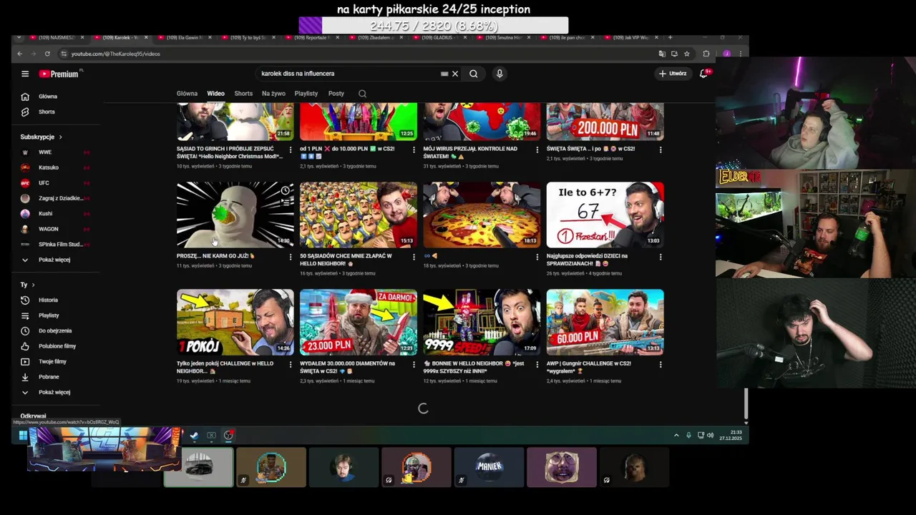
Task: Reload the page in the browser
Action: pos(47,54)
